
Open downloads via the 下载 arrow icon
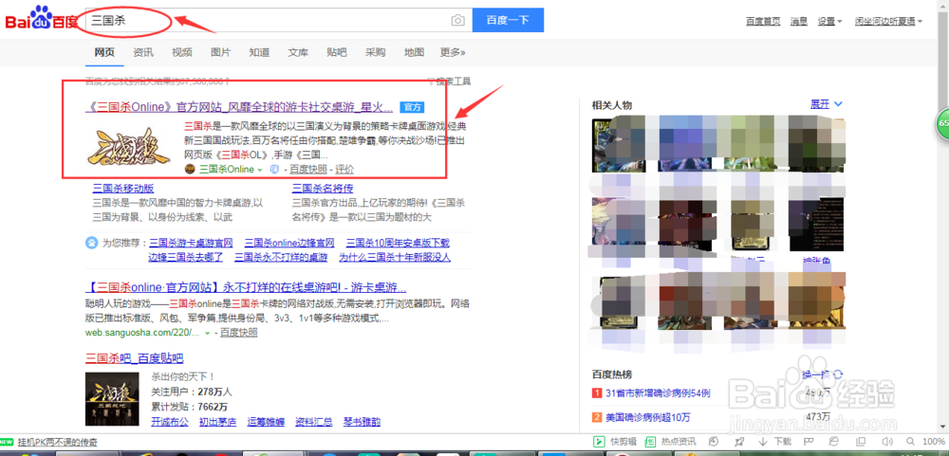(x=763, y=442)
